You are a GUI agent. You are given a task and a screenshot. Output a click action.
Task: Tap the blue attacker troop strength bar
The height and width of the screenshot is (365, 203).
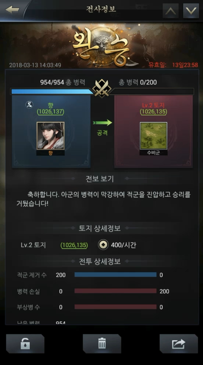pos(52,92)
